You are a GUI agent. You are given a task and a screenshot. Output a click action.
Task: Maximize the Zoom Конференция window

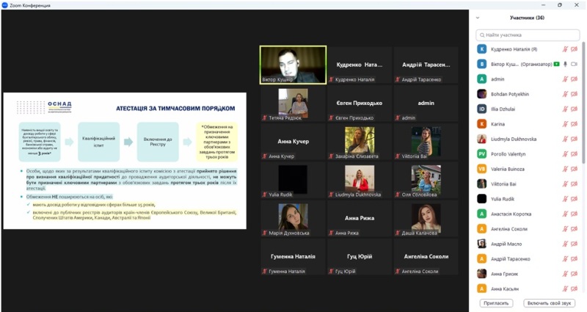click(560, 5)
